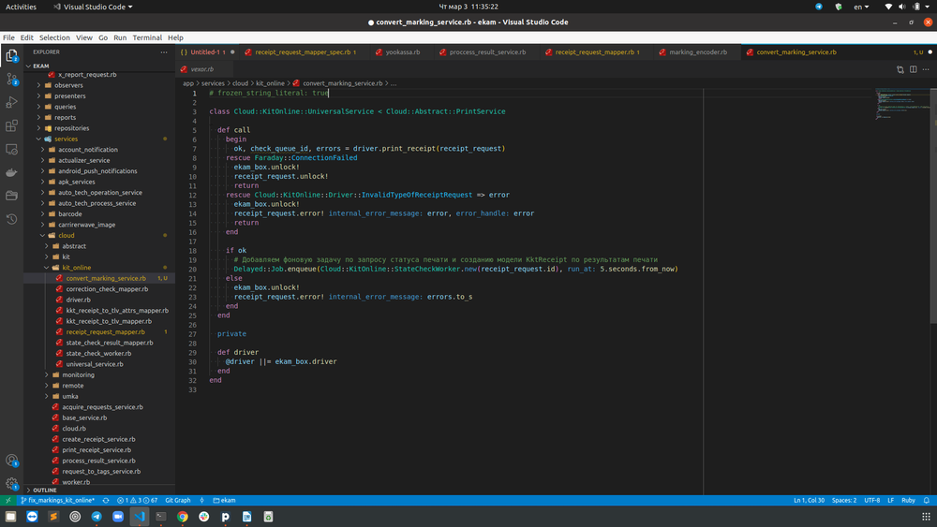
Task: Synchronize changes in the status bar
Action: pyautogui.click(x=106, y=501)
